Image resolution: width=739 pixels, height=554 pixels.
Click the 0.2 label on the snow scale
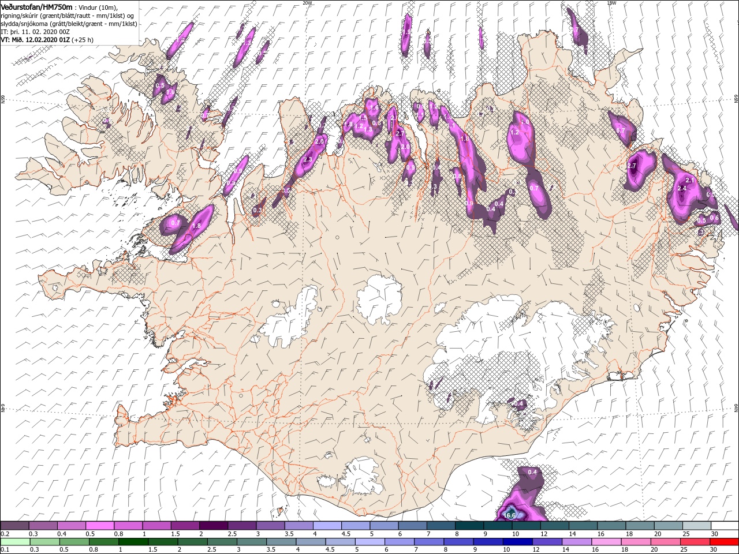5,534
